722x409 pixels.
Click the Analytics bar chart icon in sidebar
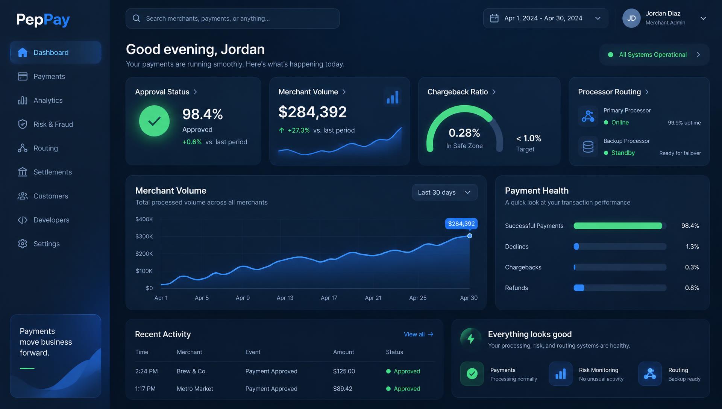pyautogui.click(x=23, y=100)
